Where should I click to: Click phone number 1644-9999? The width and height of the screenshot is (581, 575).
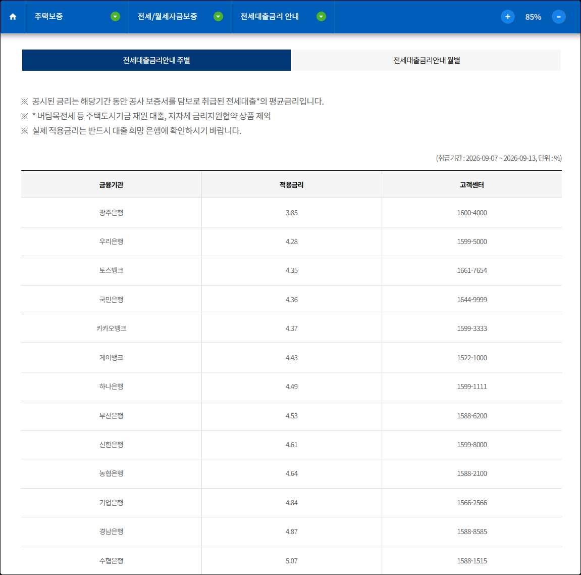[x=471, y=300]
